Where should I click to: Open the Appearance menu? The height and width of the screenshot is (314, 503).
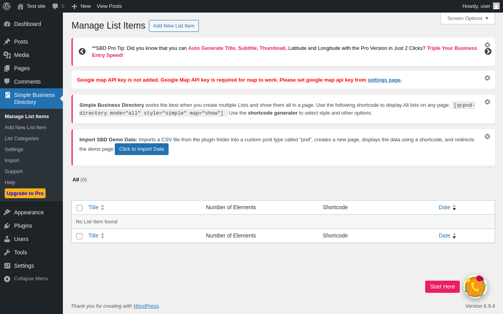(29, 212)
